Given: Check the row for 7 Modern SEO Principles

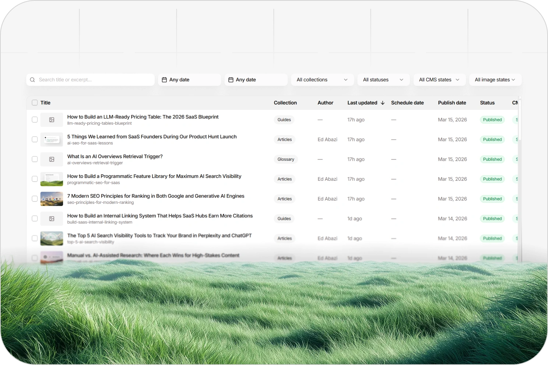Looking at the screenshot, I should click(x=34, y=198).
